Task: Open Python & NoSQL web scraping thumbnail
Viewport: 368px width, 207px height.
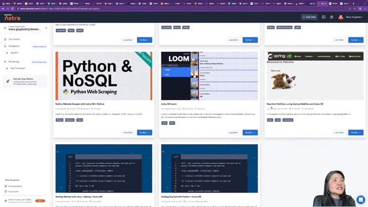Action: 103,76
